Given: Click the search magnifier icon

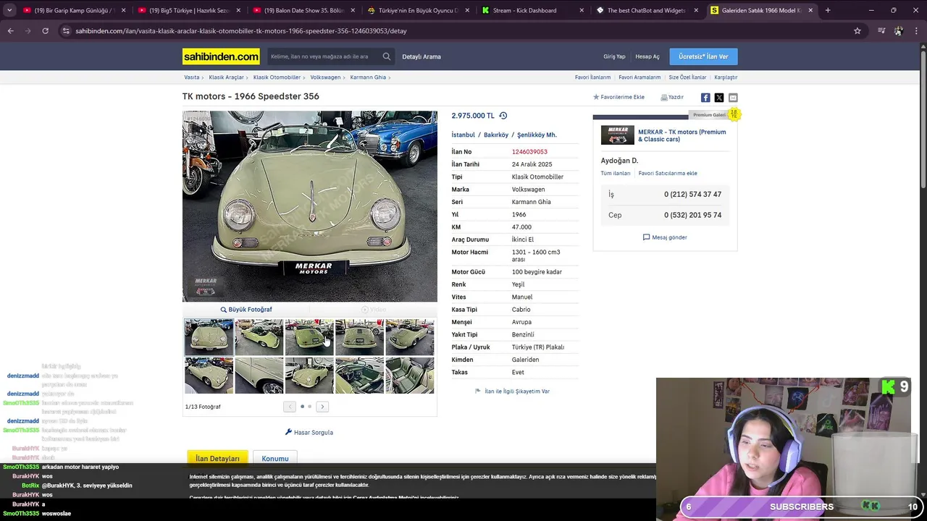Looking at the screenshot, I should point(387,56).
